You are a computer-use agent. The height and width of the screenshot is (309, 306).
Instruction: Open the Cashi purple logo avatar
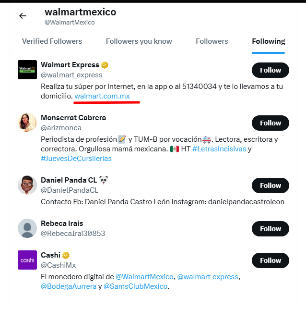coord(27,260)
